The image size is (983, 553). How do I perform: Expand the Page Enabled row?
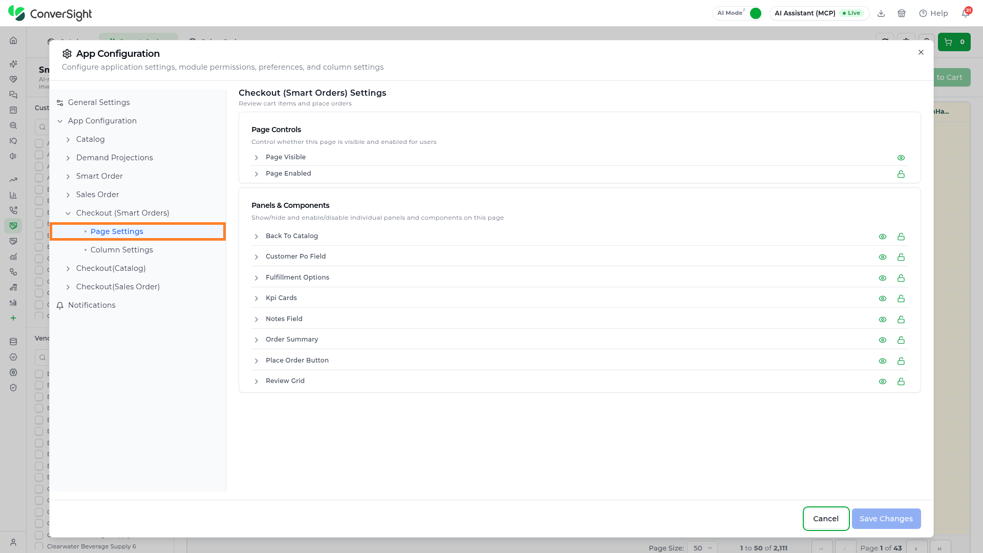(257, 174)
